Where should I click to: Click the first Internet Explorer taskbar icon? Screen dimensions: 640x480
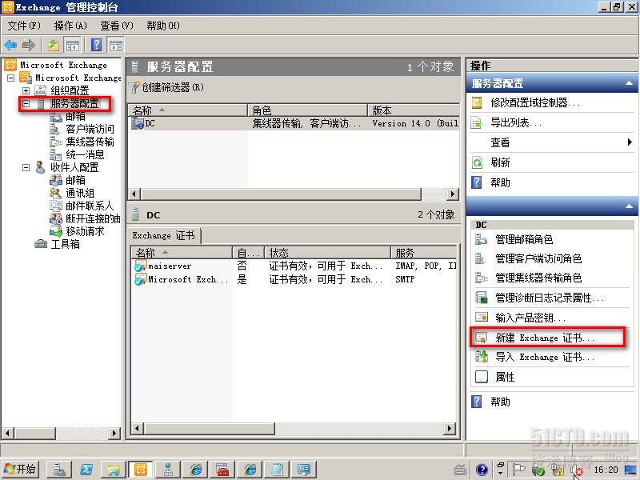pyautogui.click(x=195, y=470)
